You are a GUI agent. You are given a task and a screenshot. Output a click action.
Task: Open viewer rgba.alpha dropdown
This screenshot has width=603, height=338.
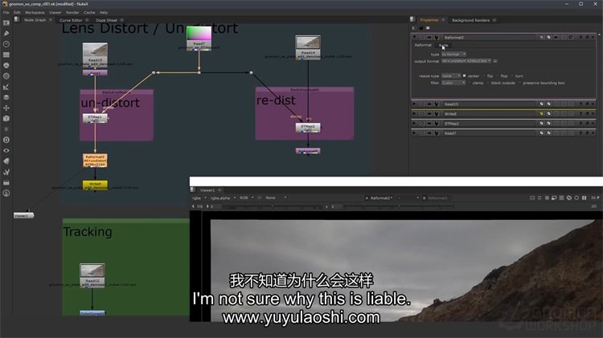tap(223, 198)
